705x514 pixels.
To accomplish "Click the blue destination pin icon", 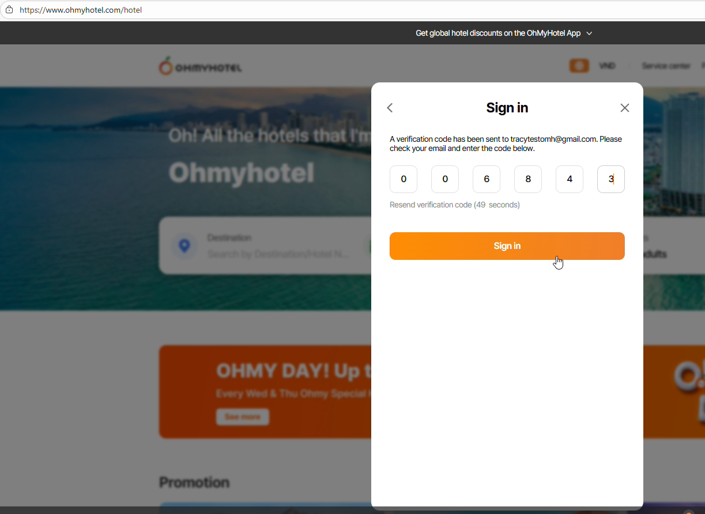I will (184, 246).
